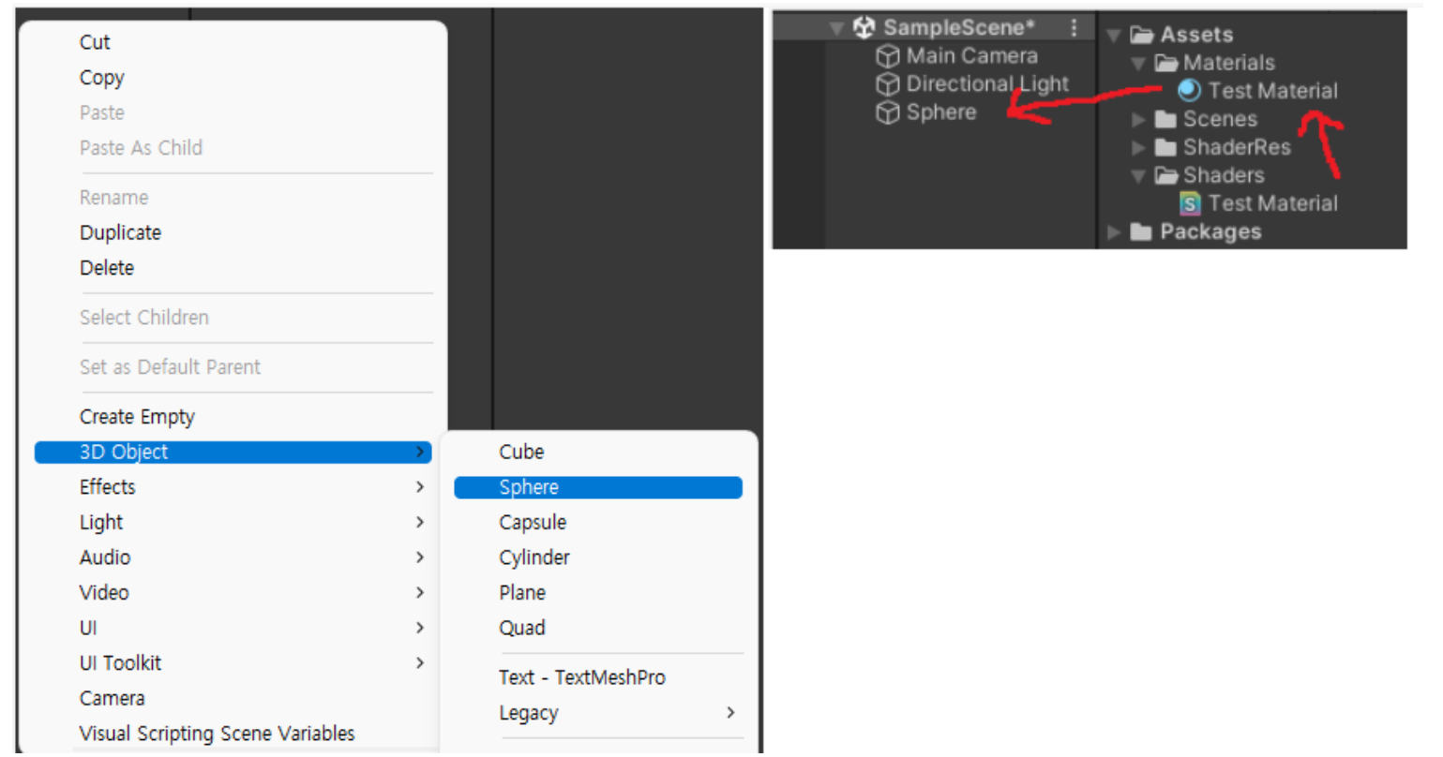Select Test Material under Materials
Screen dimensions: 1443x757
(1272, 91)
